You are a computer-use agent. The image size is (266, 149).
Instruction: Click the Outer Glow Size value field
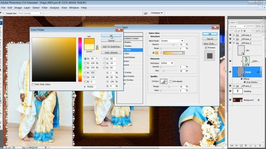point(182,71)
